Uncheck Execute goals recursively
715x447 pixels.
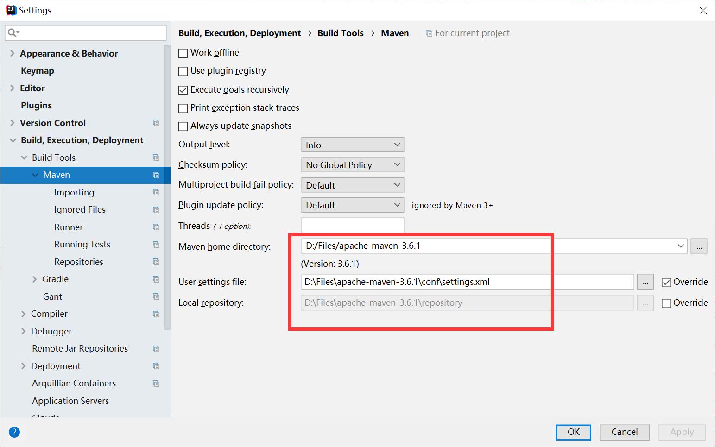[183, 90]
